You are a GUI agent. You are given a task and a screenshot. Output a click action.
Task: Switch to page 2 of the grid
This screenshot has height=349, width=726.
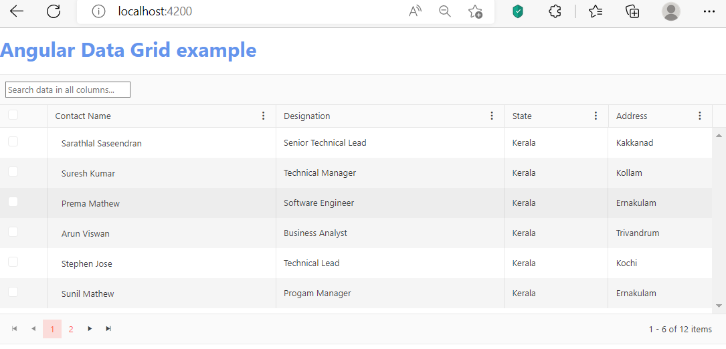pyautogui.click(x=71, y=329)
